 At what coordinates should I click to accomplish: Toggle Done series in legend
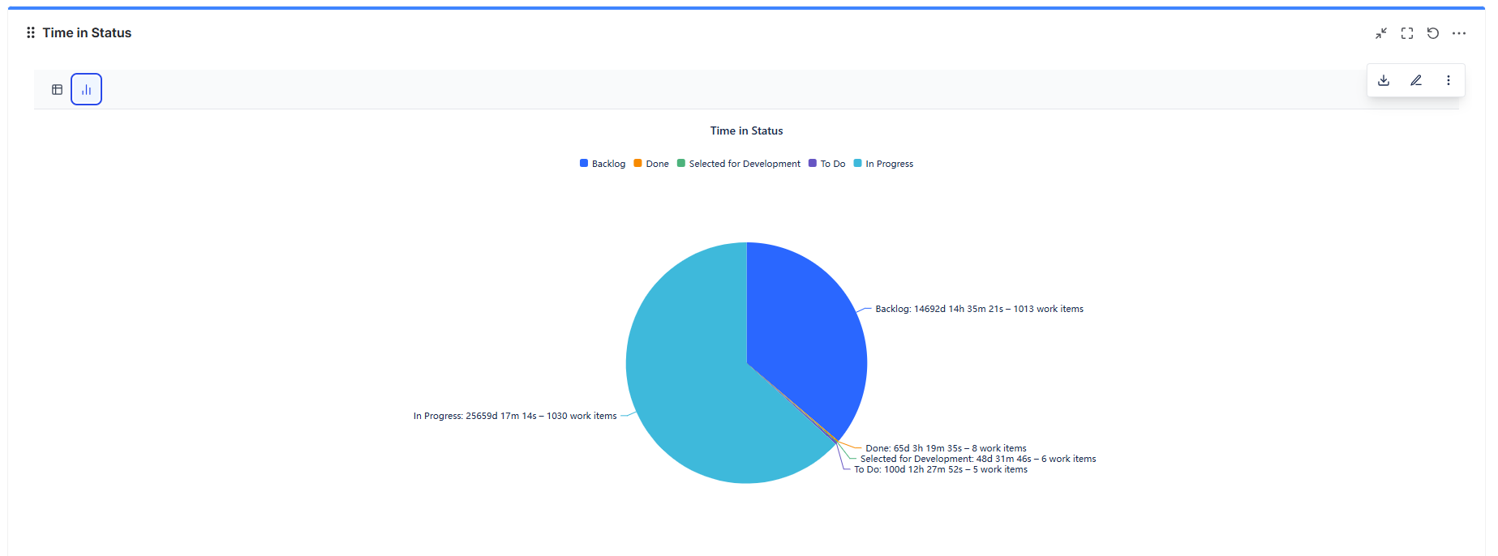coord(651,164)
